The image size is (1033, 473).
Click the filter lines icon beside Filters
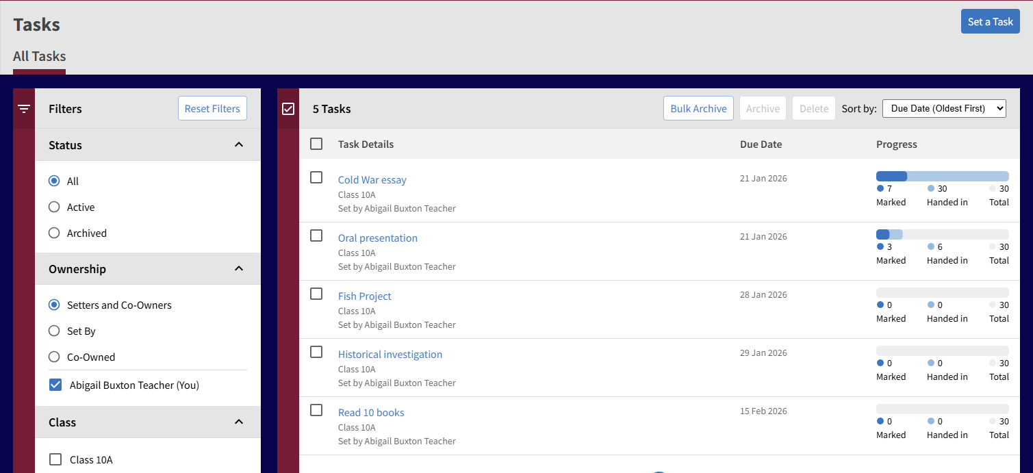tap(24, 109)
